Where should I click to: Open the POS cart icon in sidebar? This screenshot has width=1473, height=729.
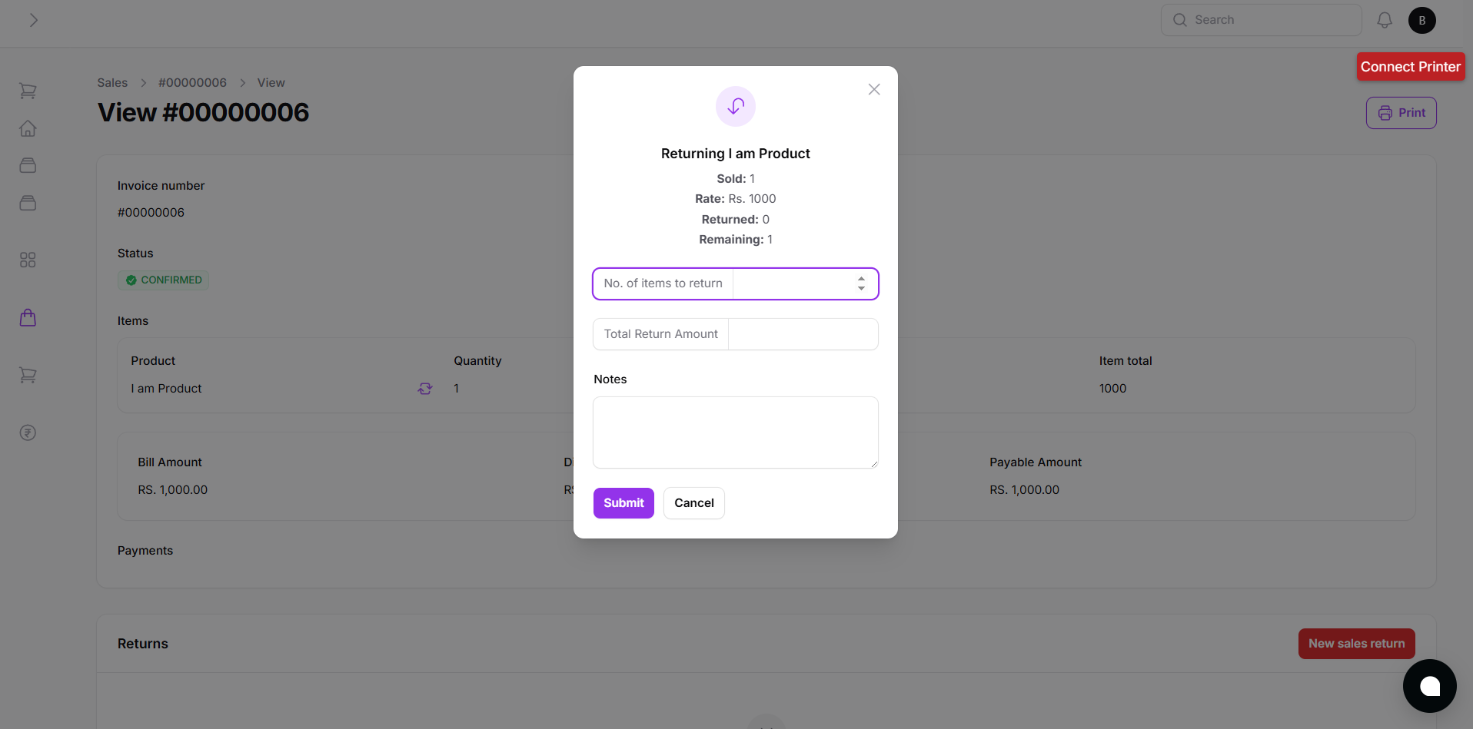coord(28,91)
